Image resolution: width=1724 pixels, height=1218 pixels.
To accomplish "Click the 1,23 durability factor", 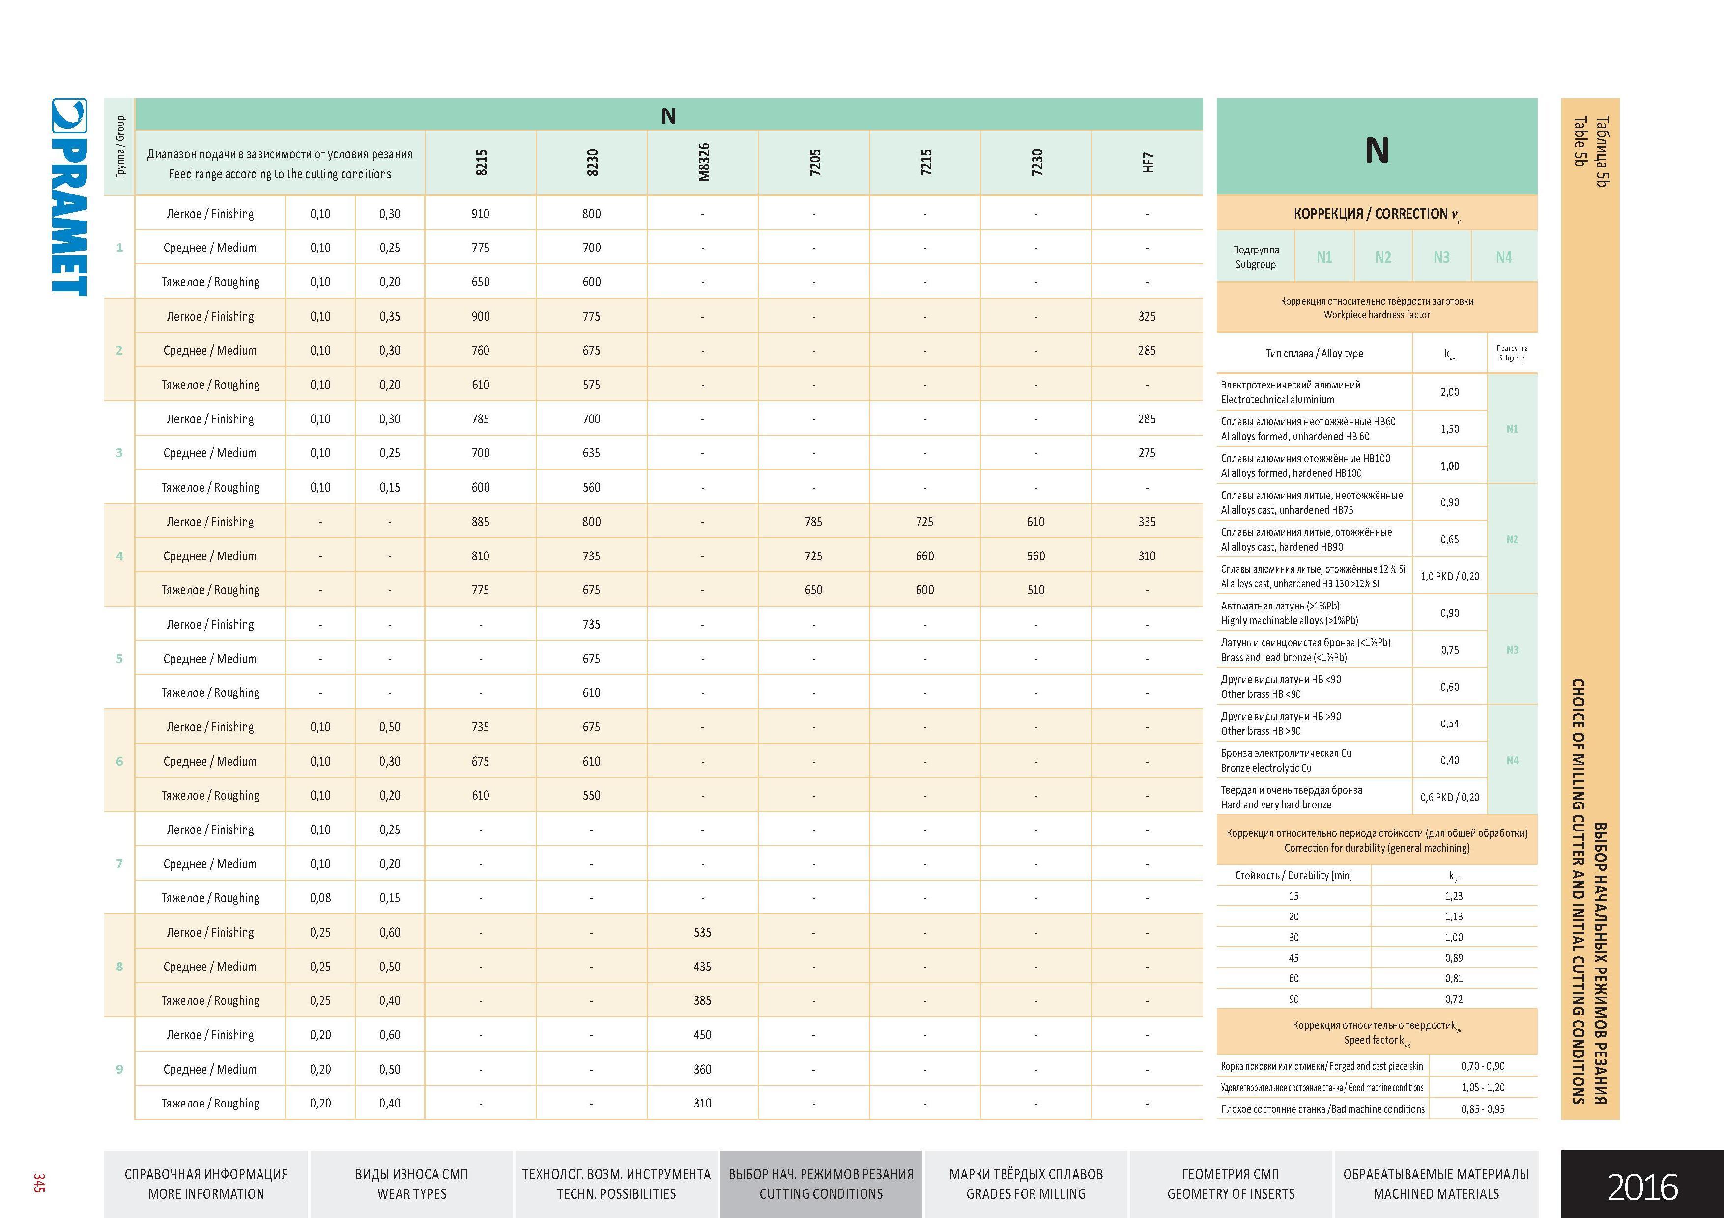I will click(1454, 896).
